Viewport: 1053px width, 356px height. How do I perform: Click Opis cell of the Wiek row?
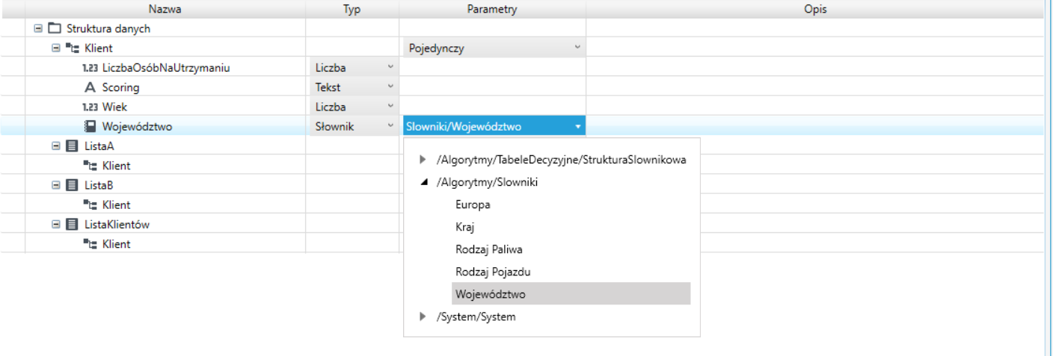coord(815,107)
